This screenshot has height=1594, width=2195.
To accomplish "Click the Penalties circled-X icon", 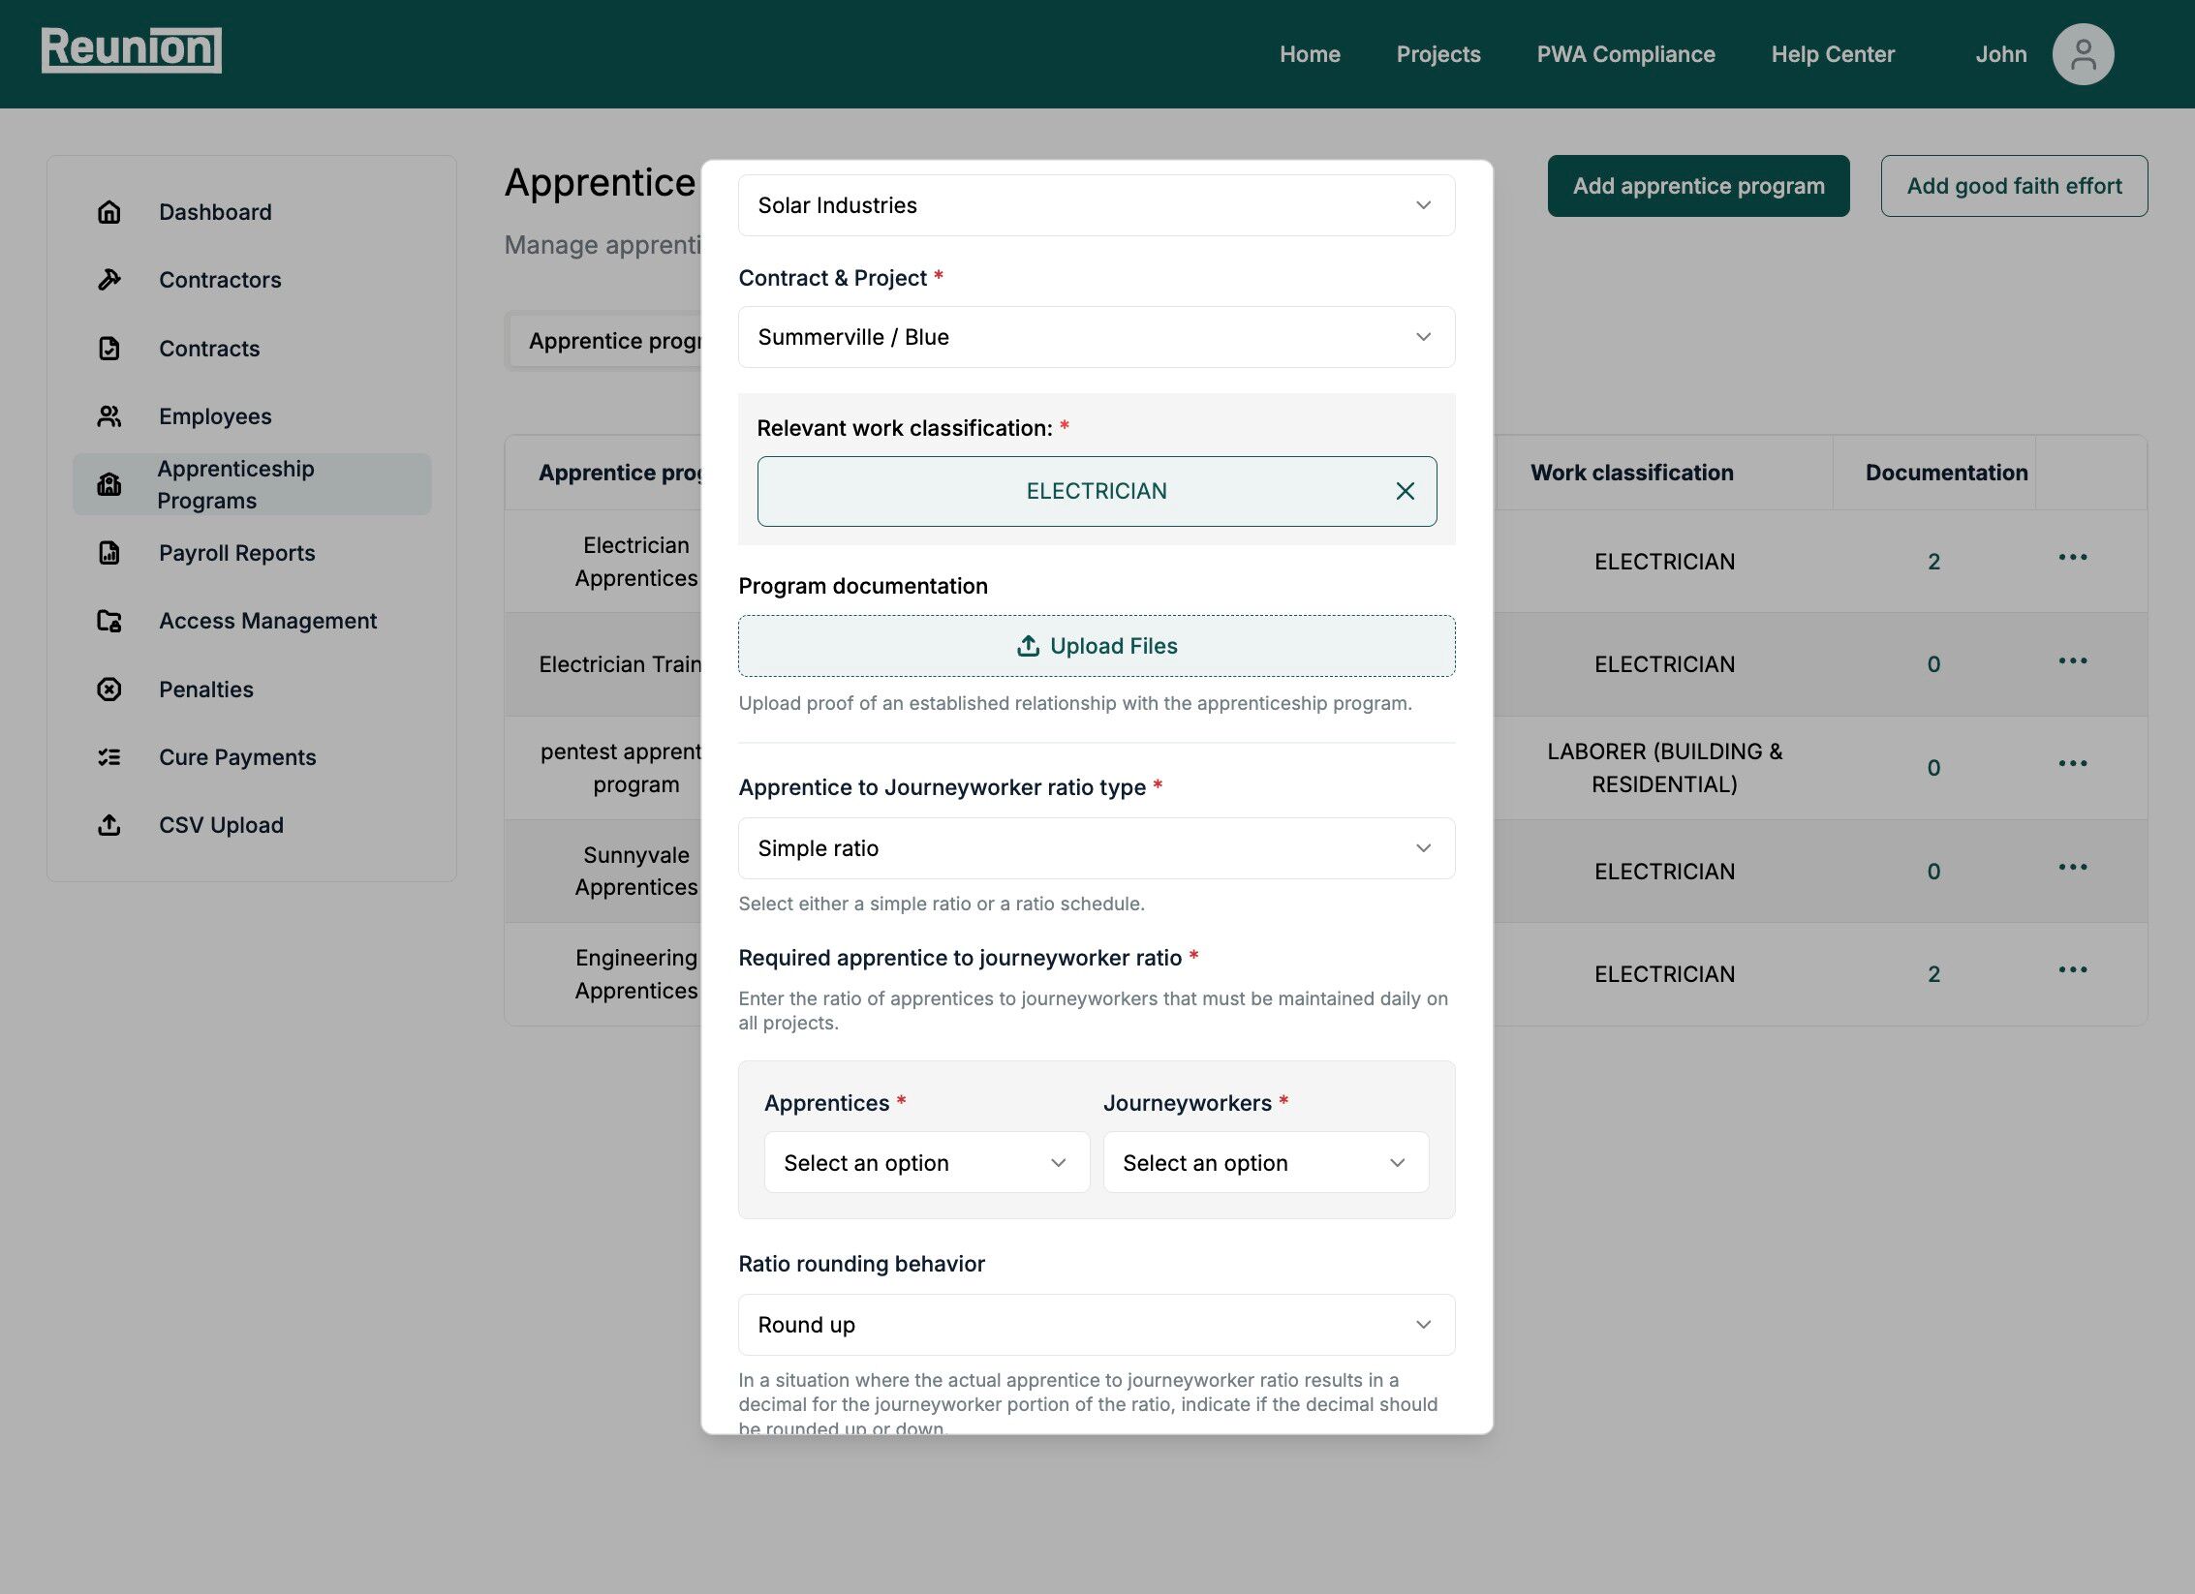I will tap(109, 690).
